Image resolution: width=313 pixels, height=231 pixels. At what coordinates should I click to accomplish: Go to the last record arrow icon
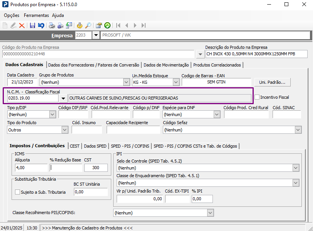pos(144,25)
